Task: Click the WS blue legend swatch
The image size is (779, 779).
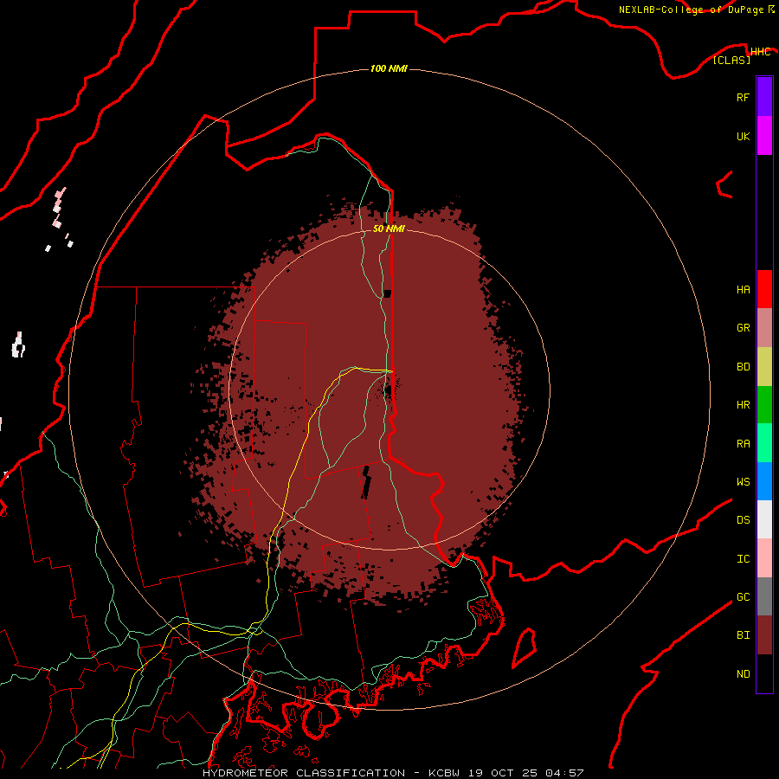Action: click(764, 481)
